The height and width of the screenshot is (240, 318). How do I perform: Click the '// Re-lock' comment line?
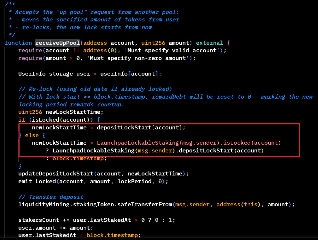95,89
